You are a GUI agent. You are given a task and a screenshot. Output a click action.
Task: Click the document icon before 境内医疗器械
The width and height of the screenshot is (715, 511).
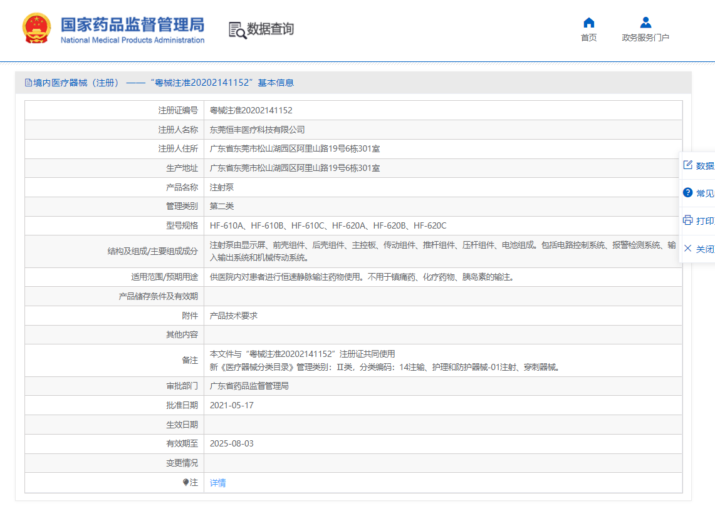[28, 83]
